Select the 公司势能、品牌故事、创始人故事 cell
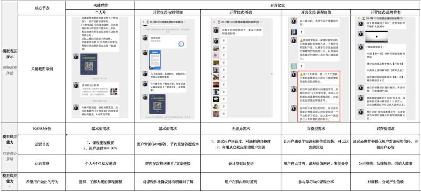The width and height of the screenshot is (421, 192). pos(386,163)
